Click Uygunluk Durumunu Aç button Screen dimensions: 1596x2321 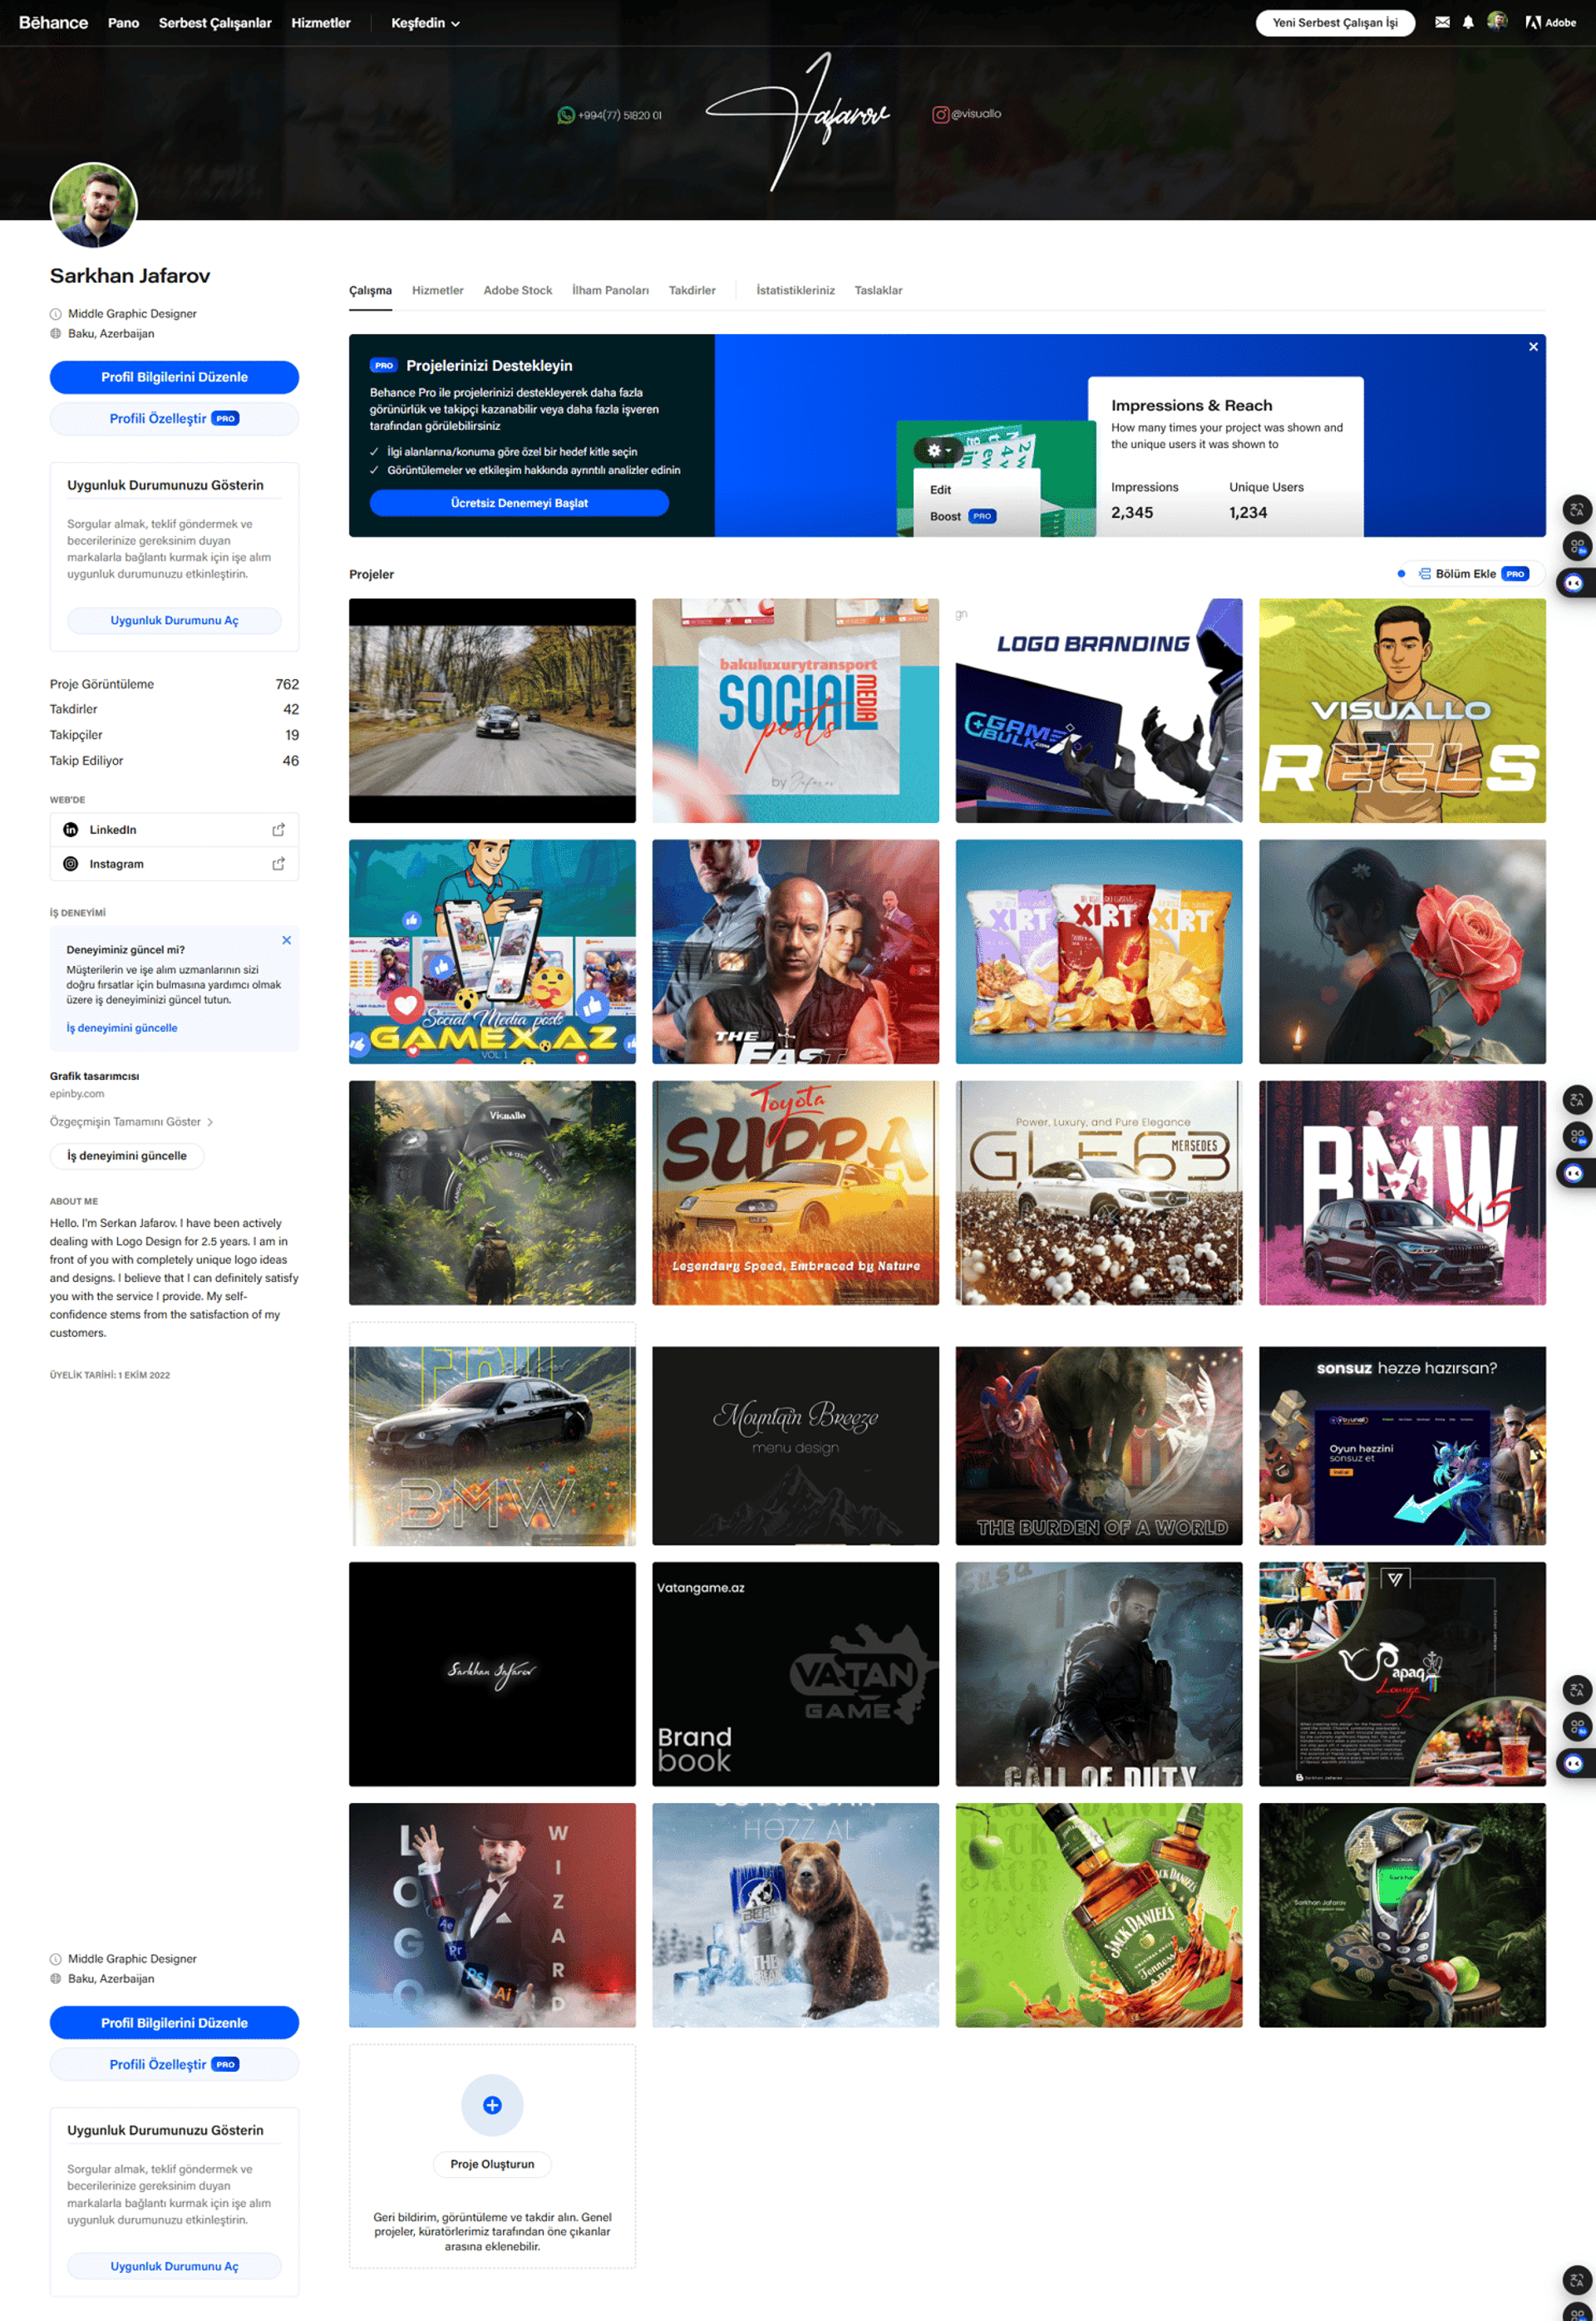point(174,620)
